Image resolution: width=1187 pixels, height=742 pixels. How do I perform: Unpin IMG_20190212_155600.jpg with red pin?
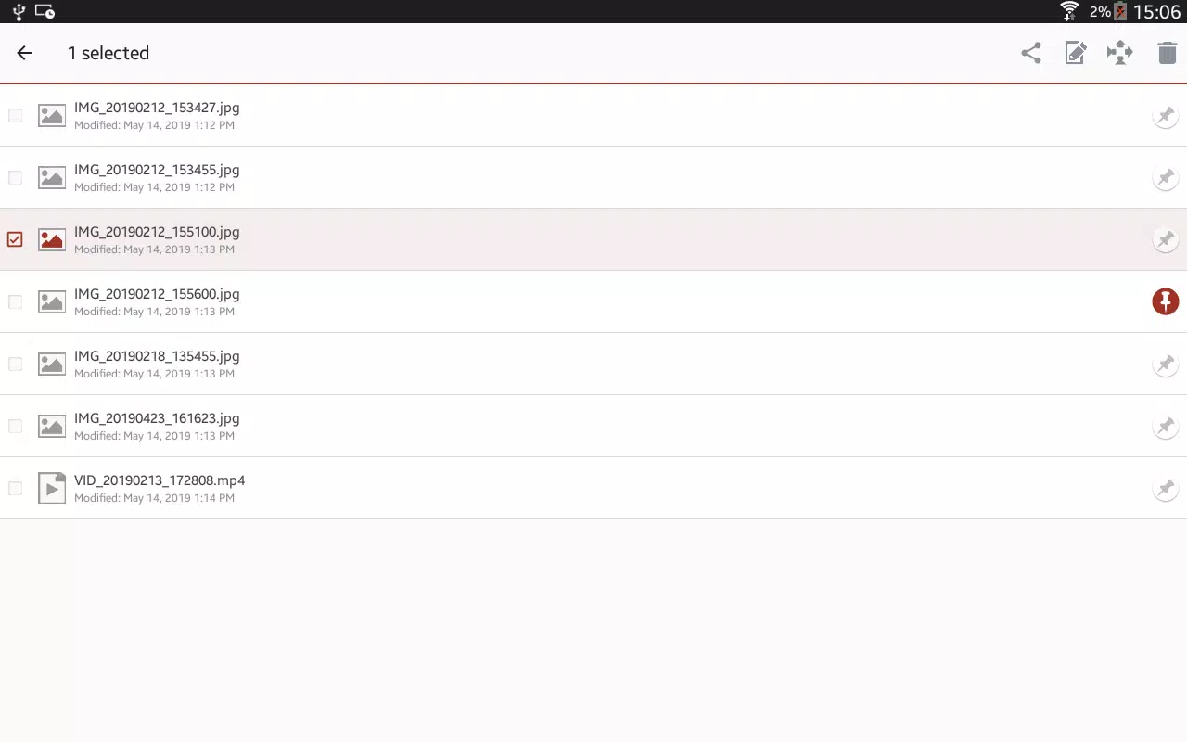(1166, 301)
